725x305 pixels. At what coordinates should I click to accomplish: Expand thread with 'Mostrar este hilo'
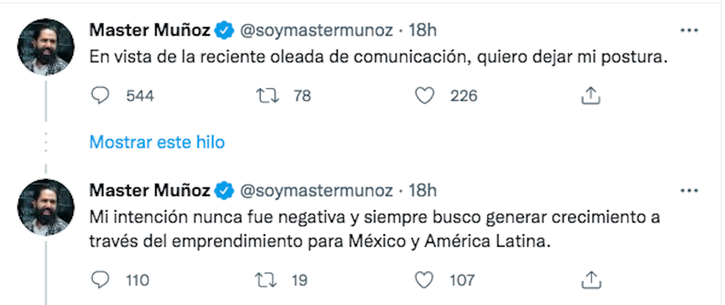tap(157, 142)
